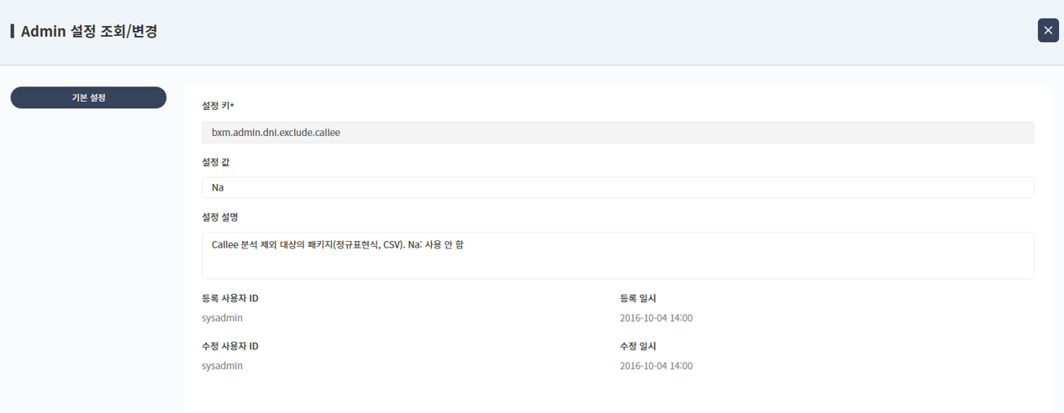
Task: Click the 수정 사용자 ID label
Action: pos(230,347)
